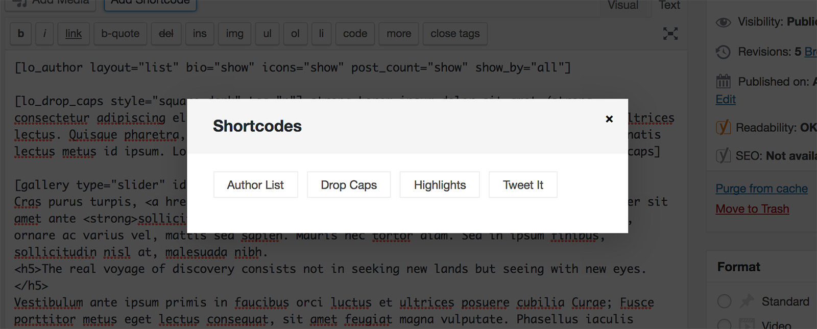This screenshot has width=817, height=329.
Task: Insert the Author List shortcode
Action: [x=255, y=184]
